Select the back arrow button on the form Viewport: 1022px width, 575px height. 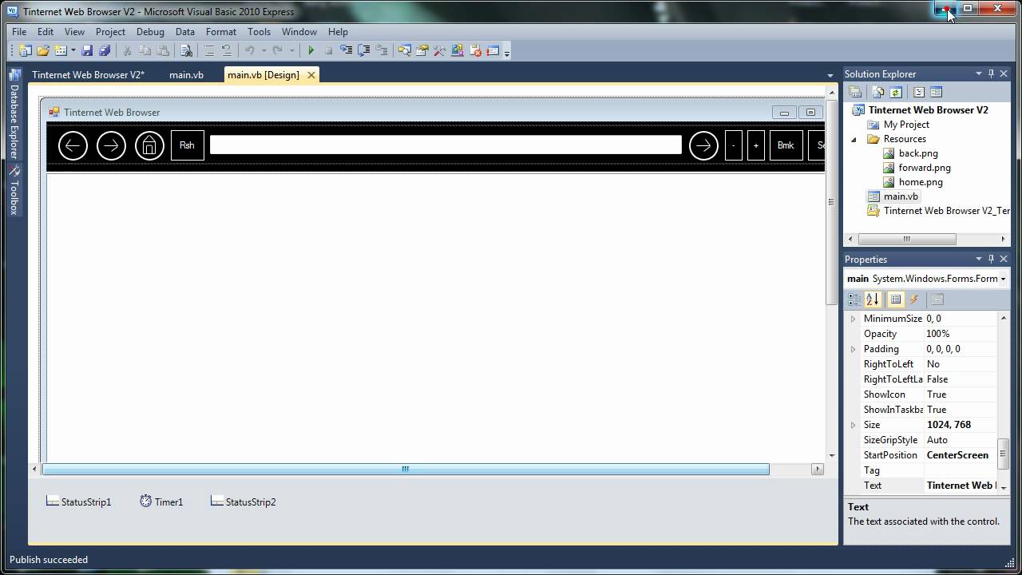point(73,145)
